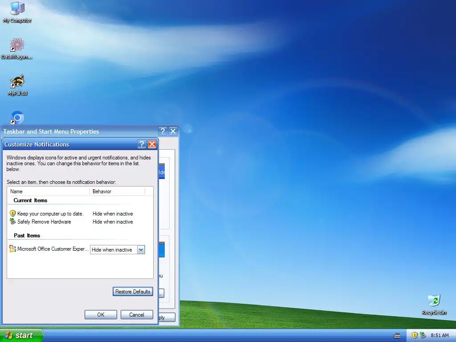The width and height of the screenshot is (456, 342).
Task: Click the Microsoft Office list row icon
Action: 12,248
